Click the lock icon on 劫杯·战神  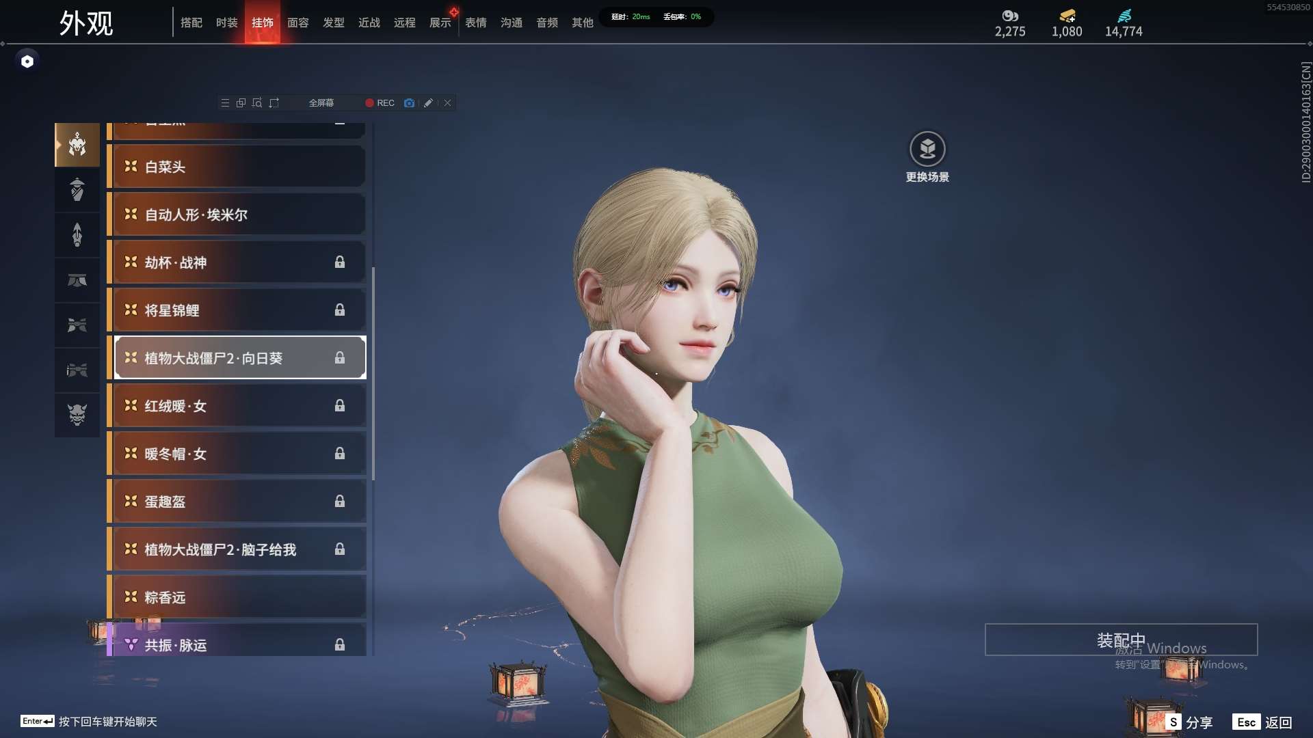(340, 262)
